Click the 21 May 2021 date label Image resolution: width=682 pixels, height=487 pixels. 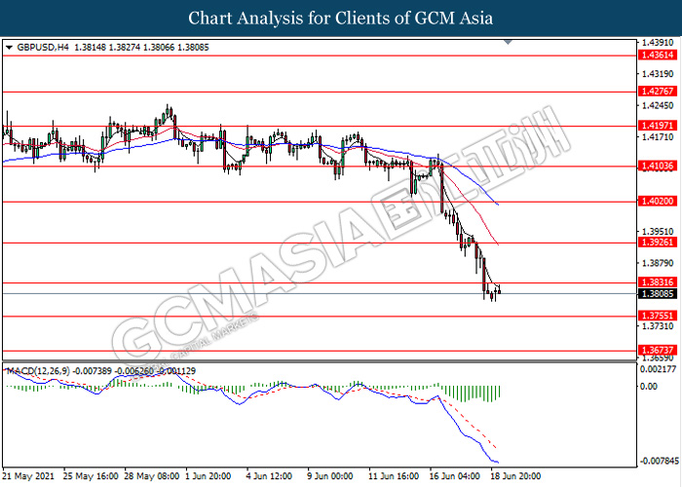(28, 476)
